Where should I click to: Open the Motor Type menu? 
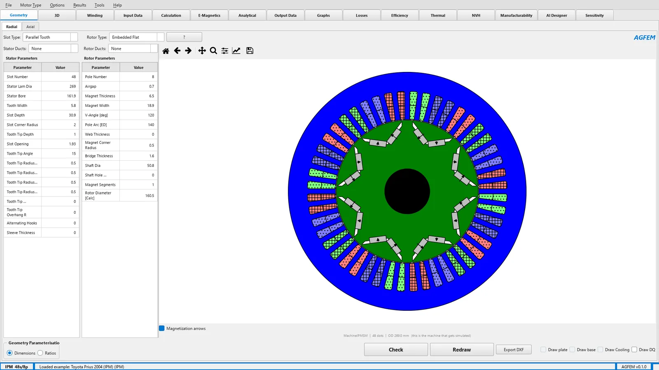click(31, 5)
